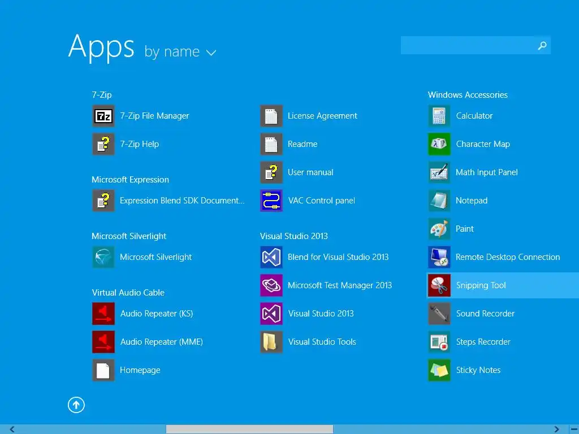Screen dimensions: 579x434
Task: Click the 'Snipping Tool' label text
Action: pyautogui.click(x=481, y=285)
